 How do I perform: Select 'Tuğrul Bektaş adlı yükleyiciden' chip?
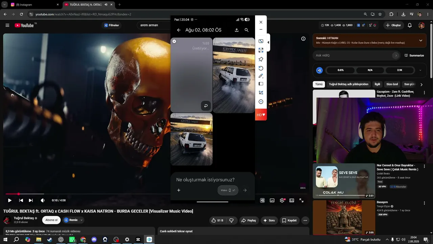pos(348,84)
